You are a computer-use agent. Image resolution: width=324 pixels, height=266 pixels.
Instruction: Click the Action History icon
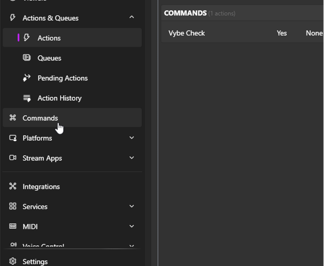tap(27, 98)
